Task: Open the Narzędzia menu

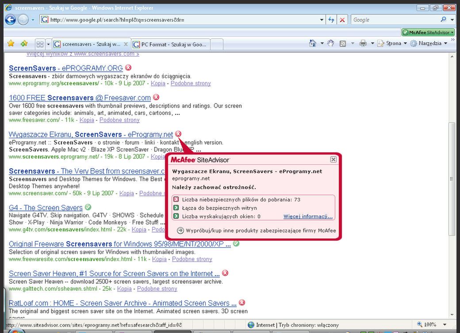Action: [429, 43]
